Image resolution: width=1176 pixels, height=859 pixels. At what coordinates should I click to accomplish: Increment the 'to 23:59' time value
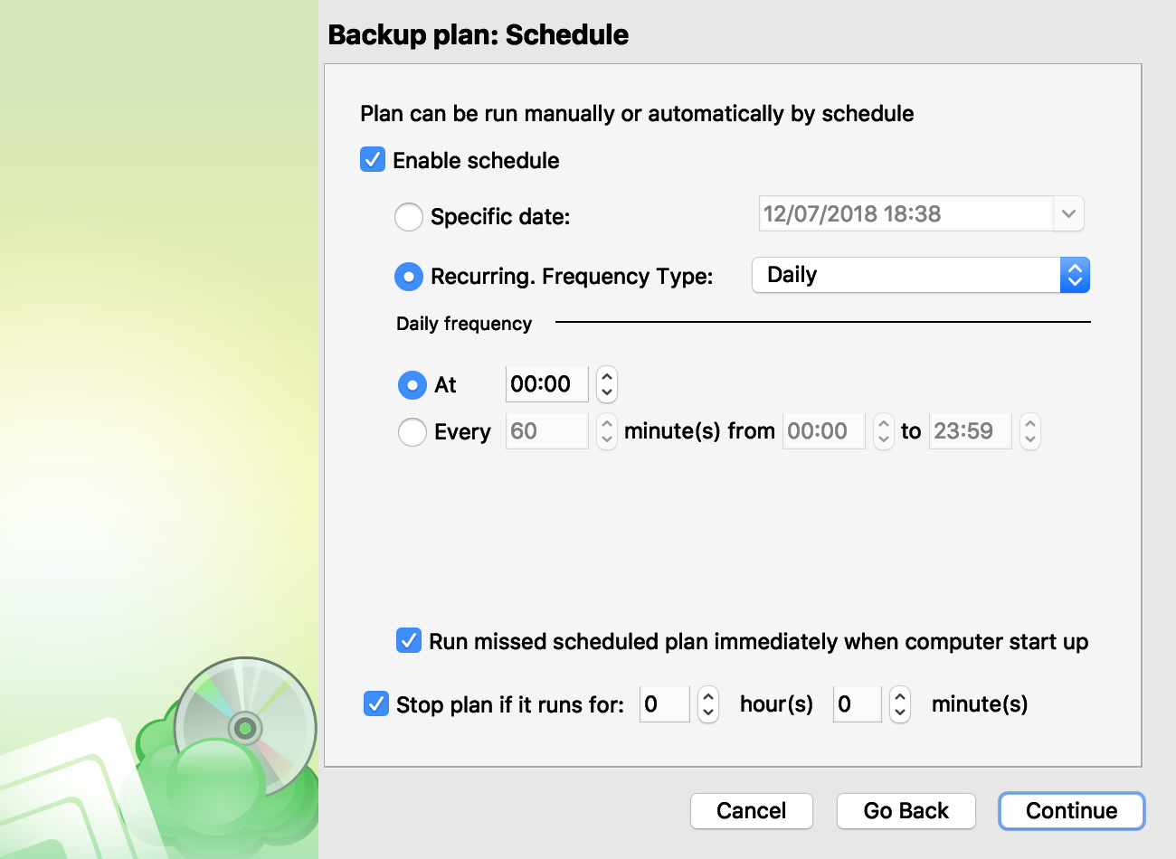[x=1029, y=425]
